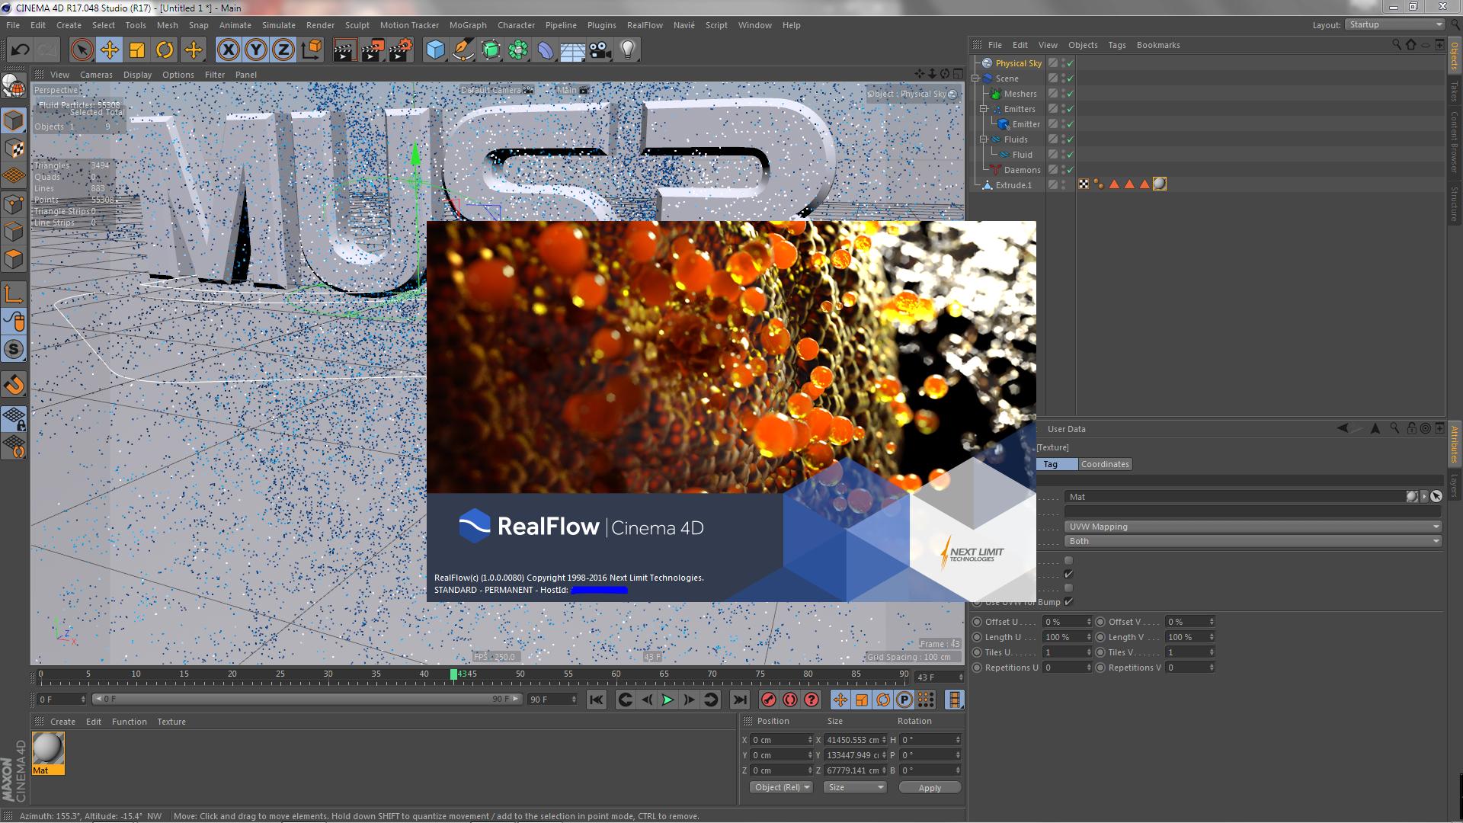
Task: Switch to the Coordinates tab
Action: point(1105,464)
